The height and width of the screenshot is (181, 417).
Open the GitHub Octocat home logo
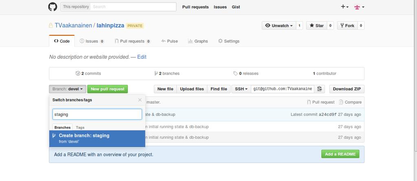[53, 7]
